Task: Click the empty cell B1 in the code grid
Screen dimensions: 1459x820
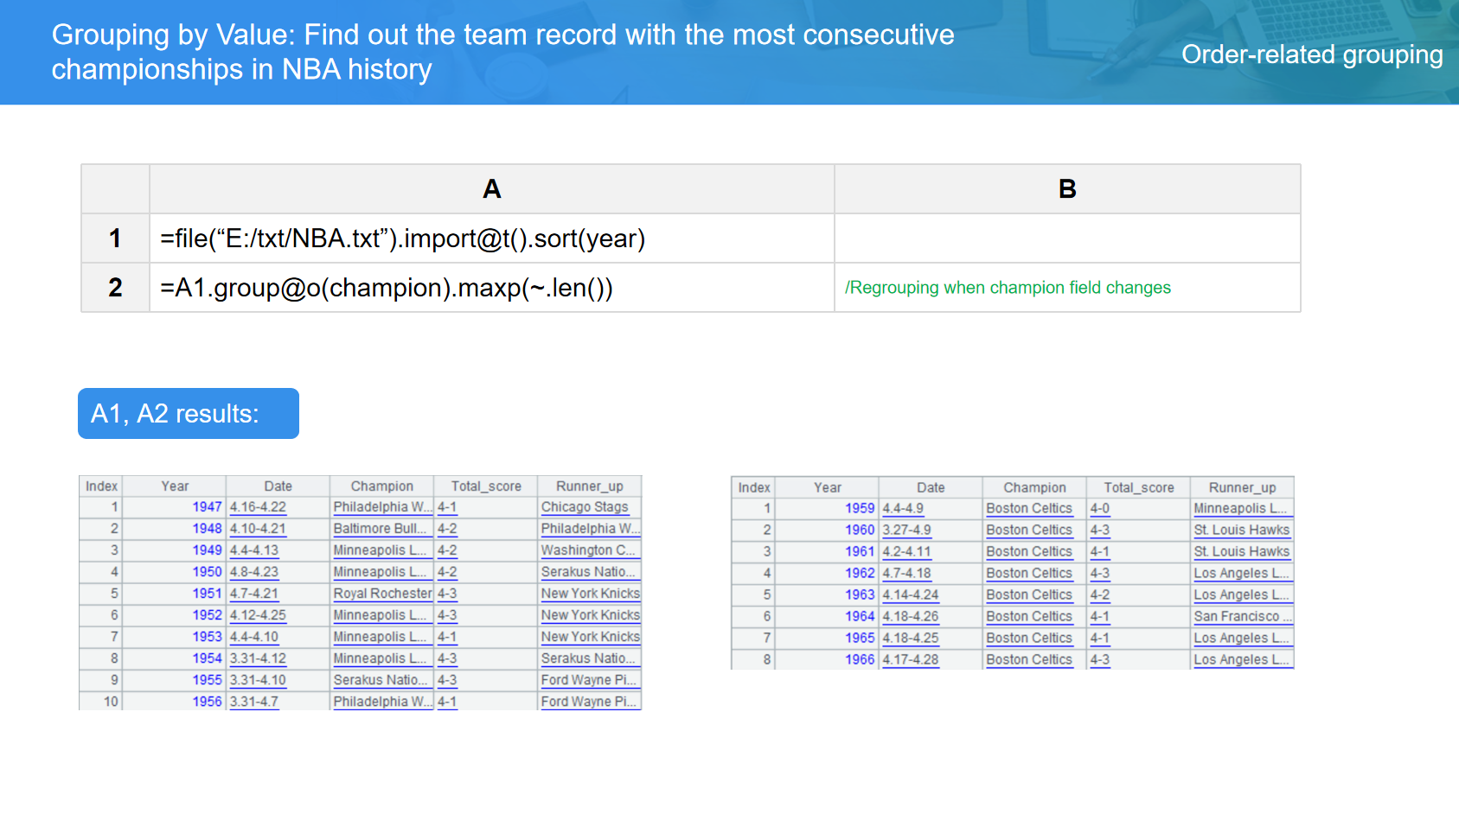Action: click(1066, 238)
